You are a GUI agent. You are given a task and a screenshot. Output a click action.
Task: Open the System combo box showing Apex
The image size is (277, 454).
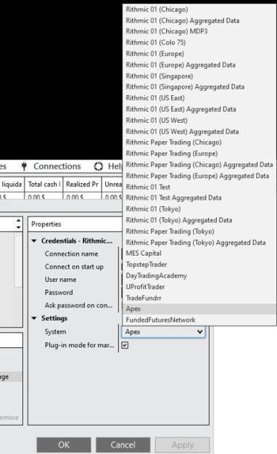(x=164, y=332)
